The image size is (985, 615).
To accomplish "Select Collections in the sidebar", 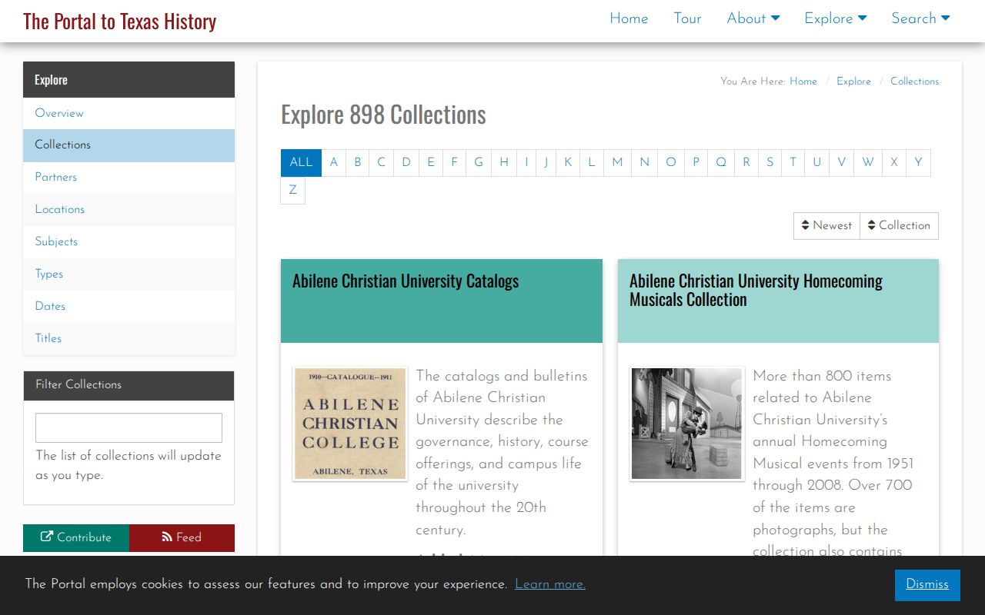I will (129, 145).
